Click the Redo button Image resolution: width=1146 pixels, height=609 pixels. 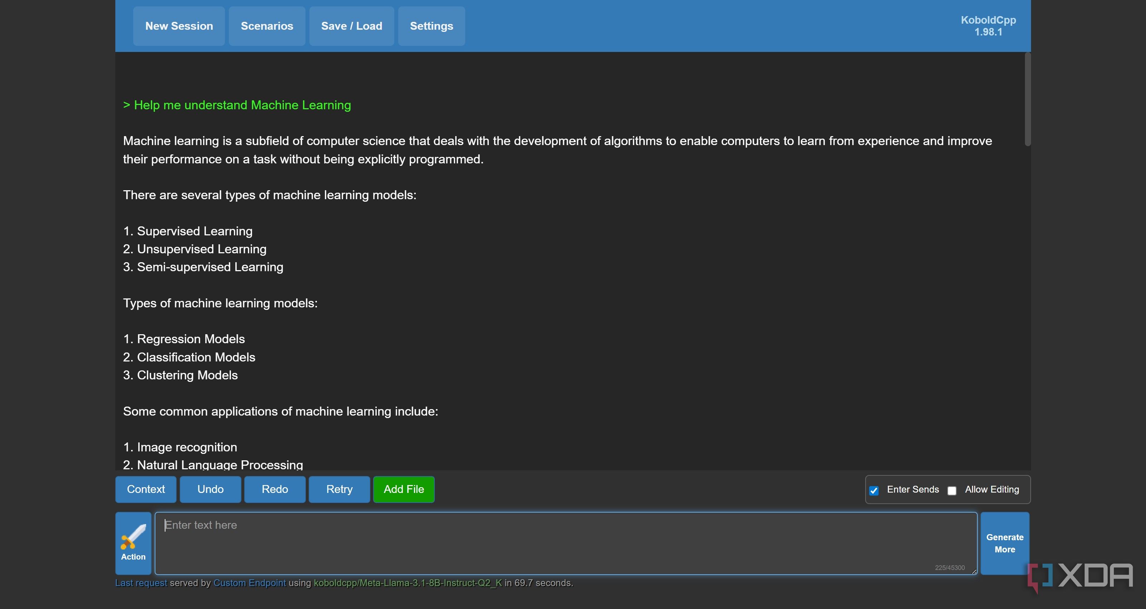pos(275,489)
